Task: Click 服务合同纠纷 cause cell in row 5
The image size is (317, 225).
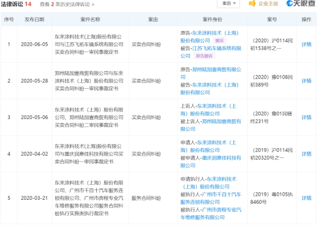Action: point(146,198)
